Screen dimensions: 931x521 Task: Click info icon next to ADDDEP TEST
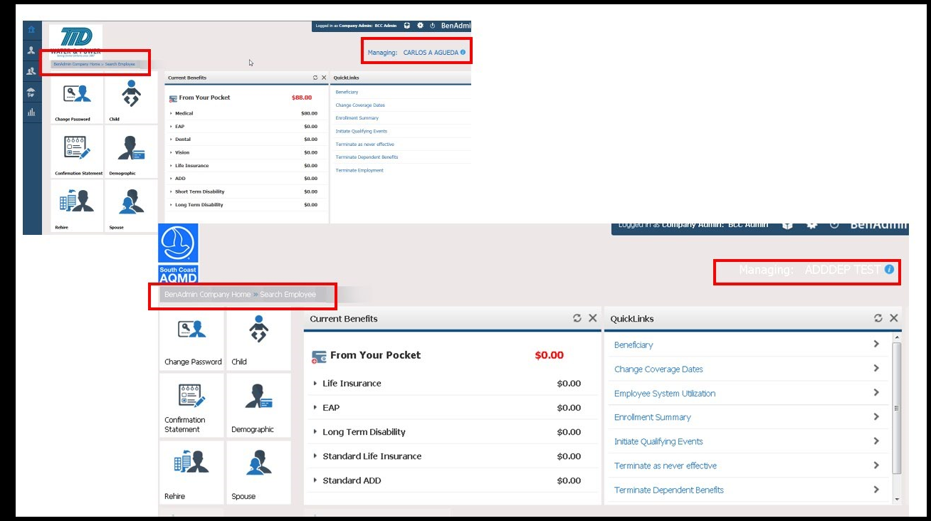click(x=889, y=270)
